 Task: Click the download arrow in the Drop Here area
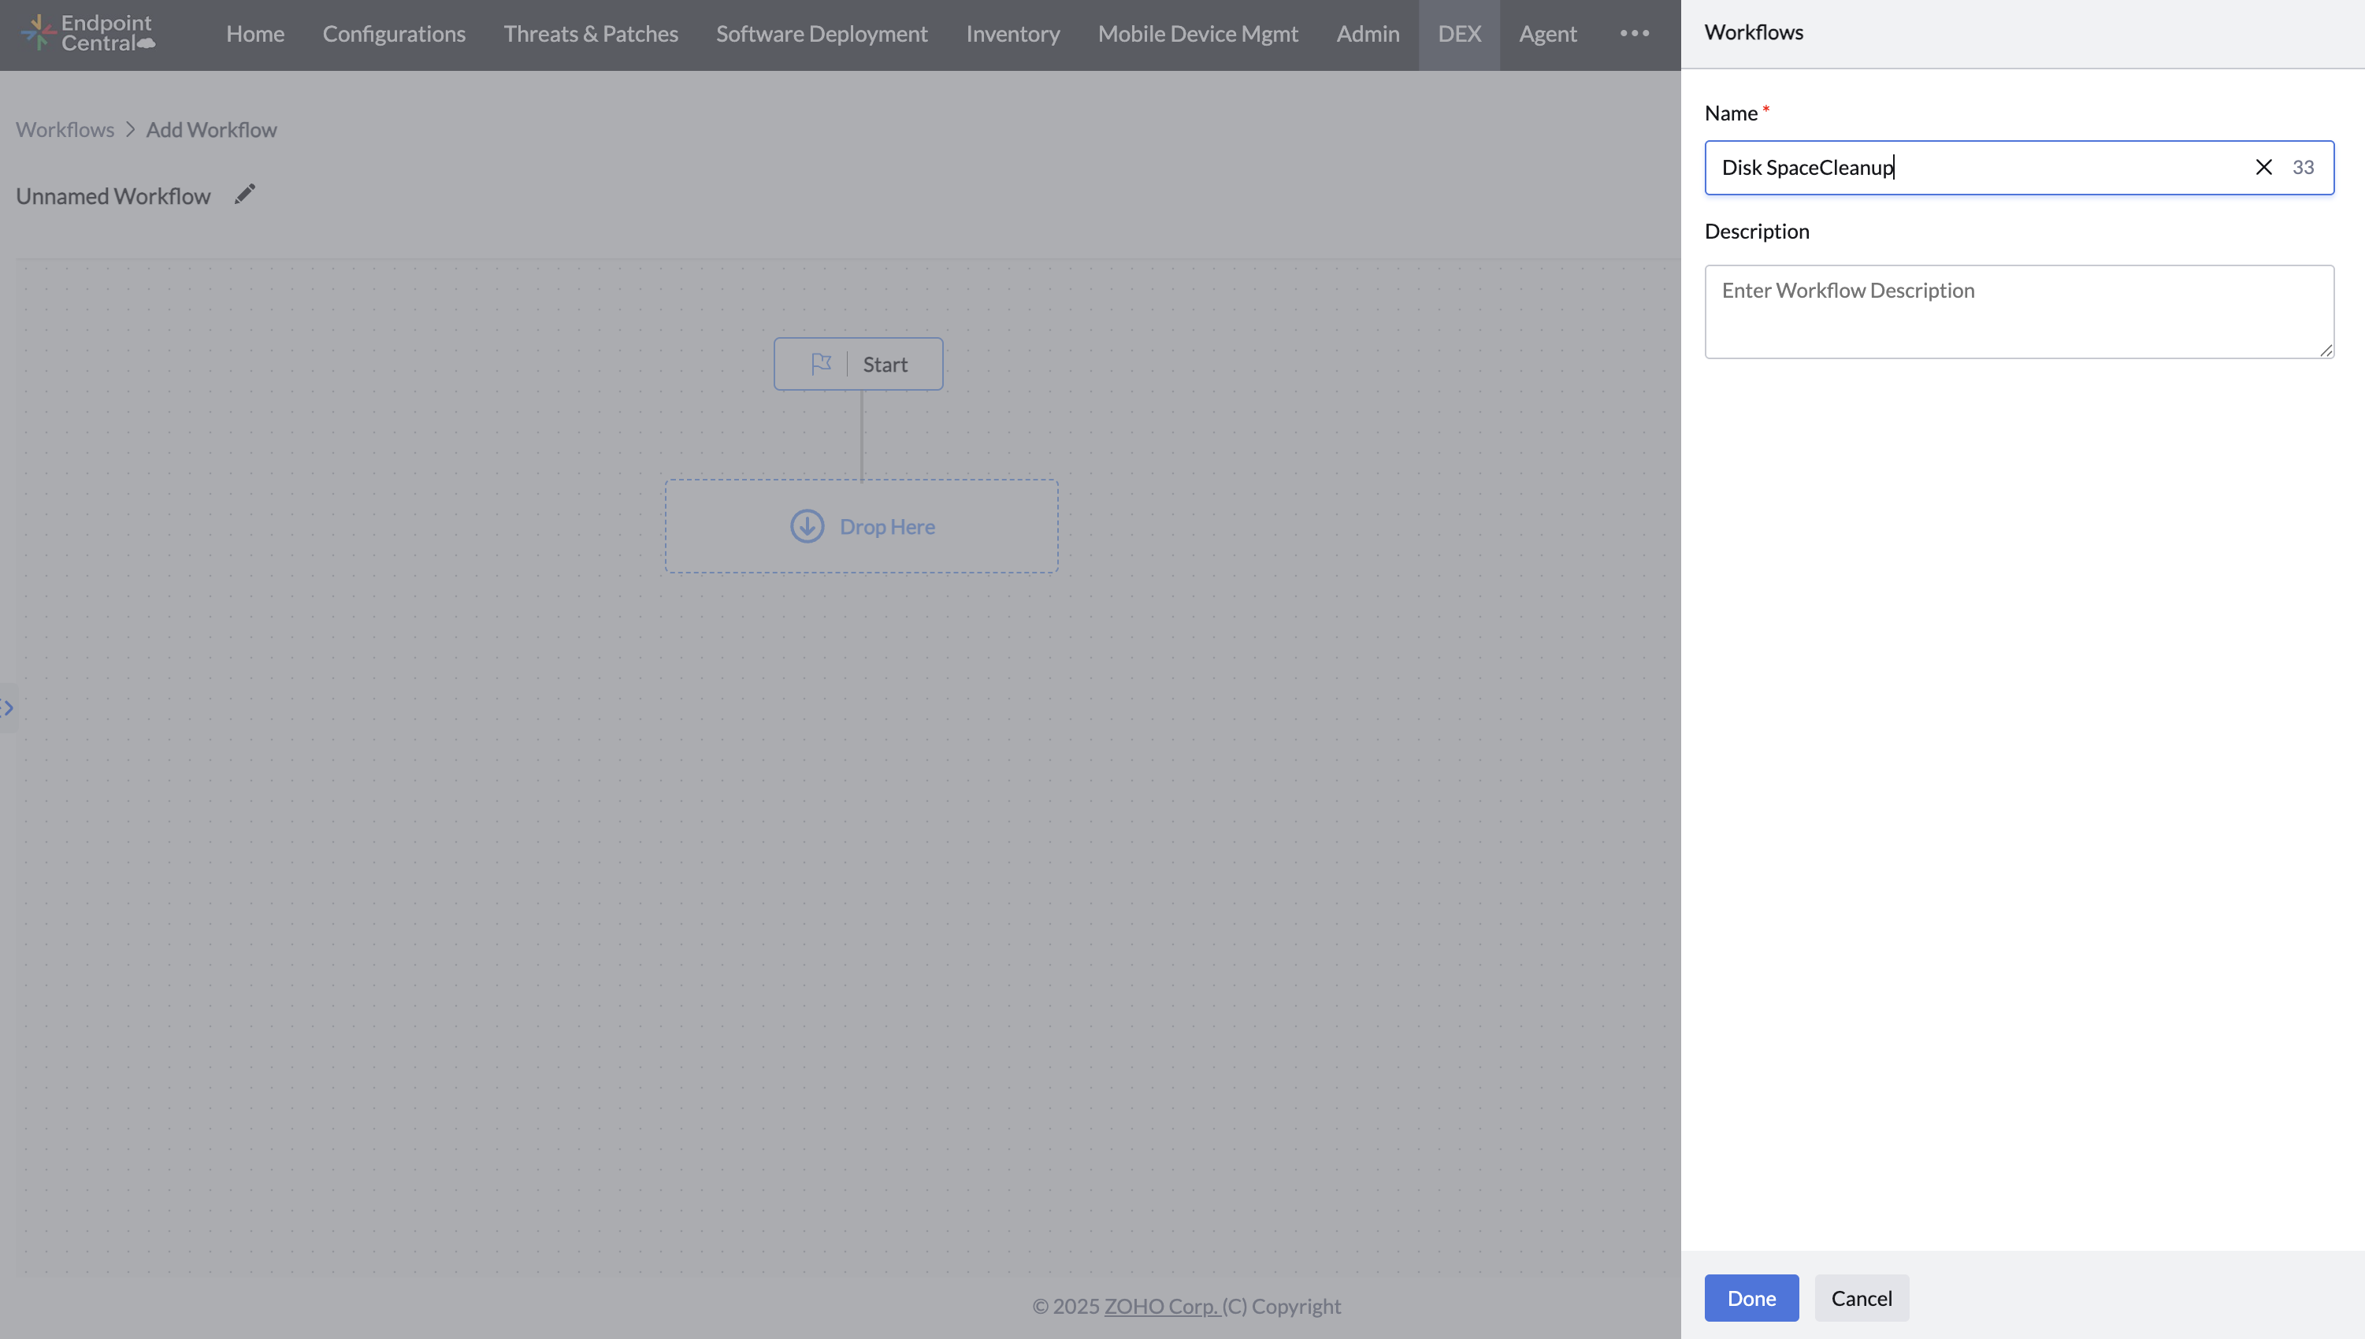[x=807, y=525]
